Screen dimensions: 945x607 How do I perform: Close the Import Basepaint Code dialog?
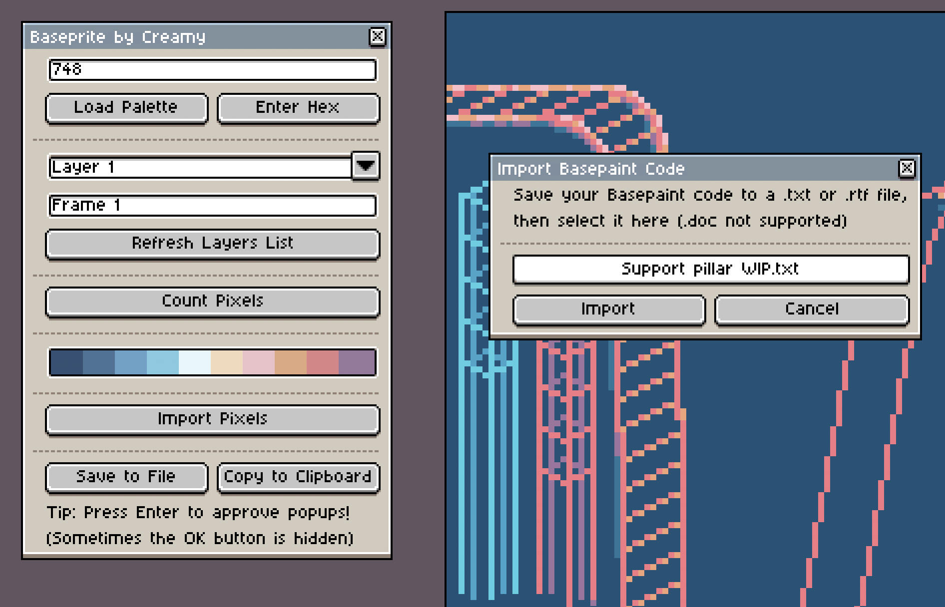[907, 168]
